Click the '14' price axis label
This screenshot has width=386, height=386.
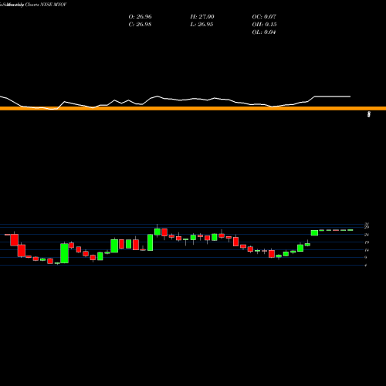(x=367, y=250)
